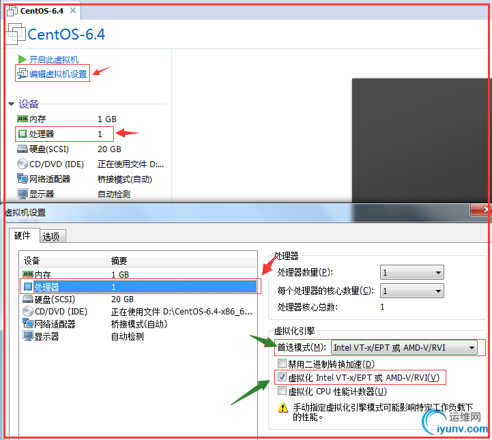Click the 摘要 column header

tap(182, 261)
